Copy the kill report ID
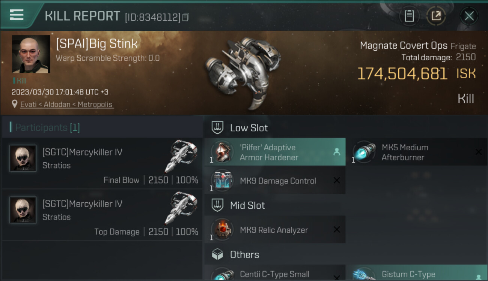 (x=186, y=17)
